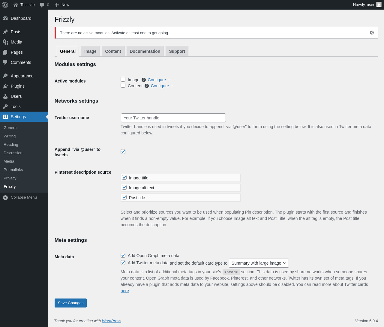The height and width of the screenshot is (327, 384).
Task: Switch to the Image tab
Action: click(90, 51)
